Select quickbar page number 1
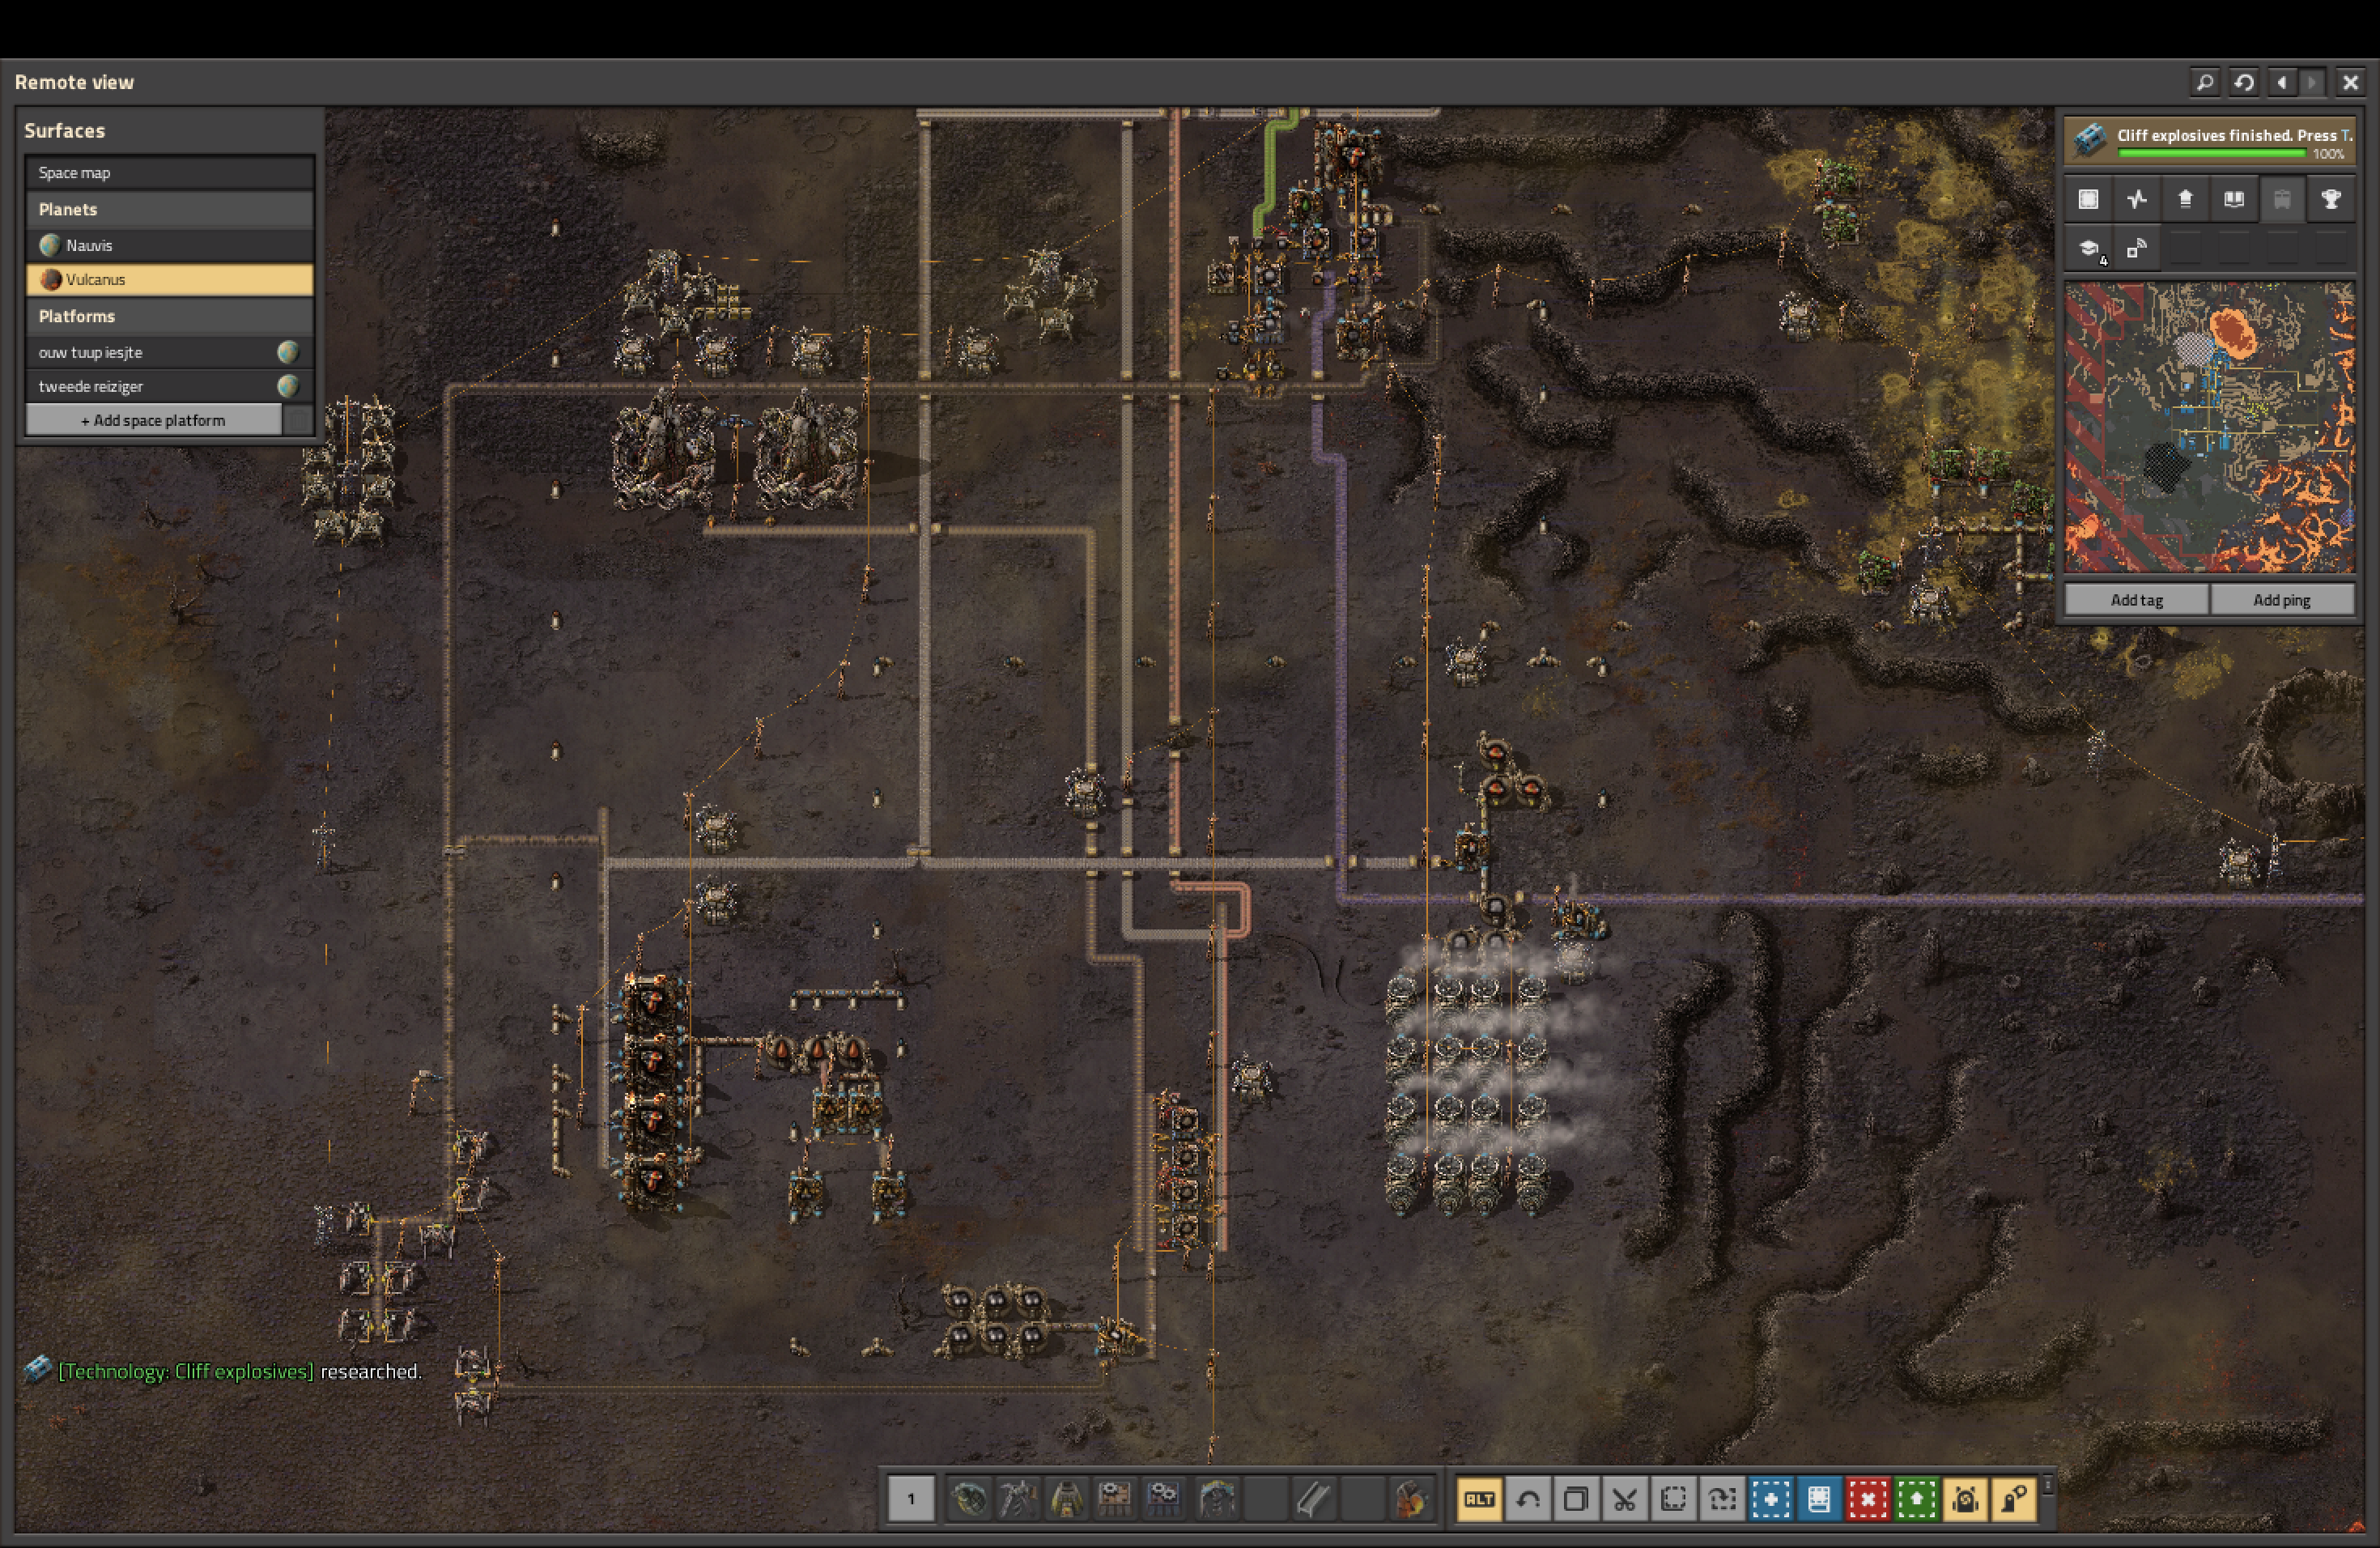This screenshot has height=1548, width=2380. pos(911,1498)
